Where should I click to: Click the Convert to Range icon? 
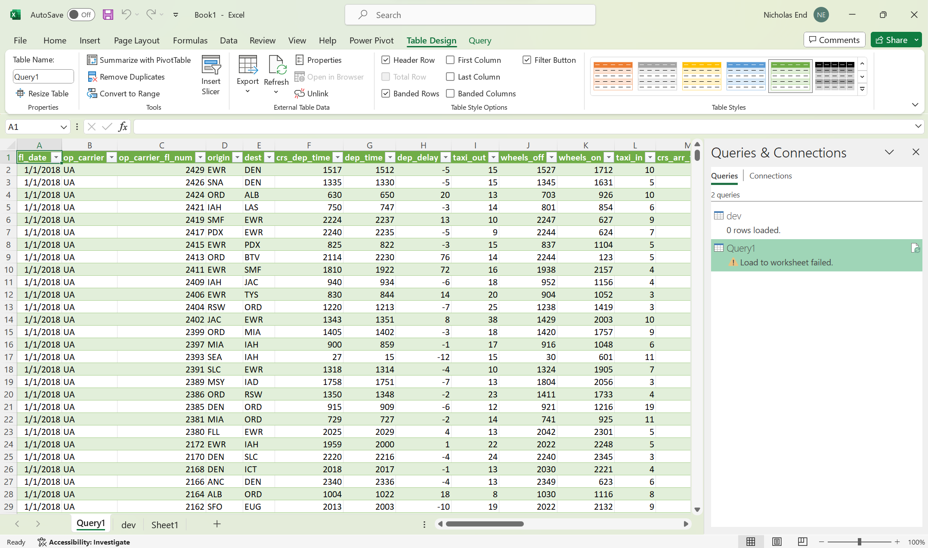point(92,93)
